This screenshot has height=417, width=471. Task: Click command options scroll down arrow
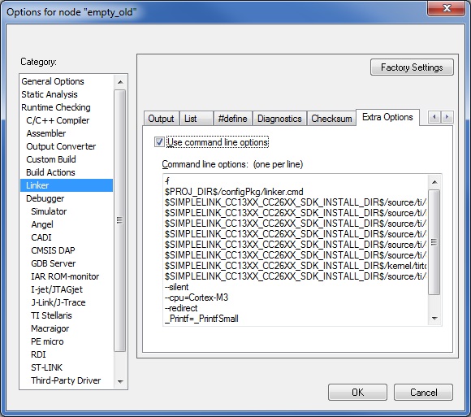click(434, 318)
